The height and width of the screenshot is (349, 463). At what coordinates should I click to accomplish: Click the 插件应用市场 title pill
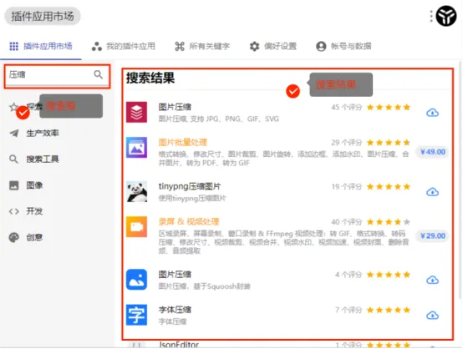click(x=43, y=16)
